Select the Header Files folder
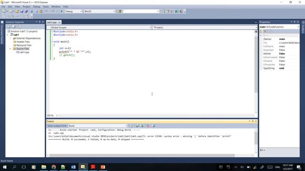The height and width of the screenshot is (171, 305). pyautogui.click(x=23, y=42)
